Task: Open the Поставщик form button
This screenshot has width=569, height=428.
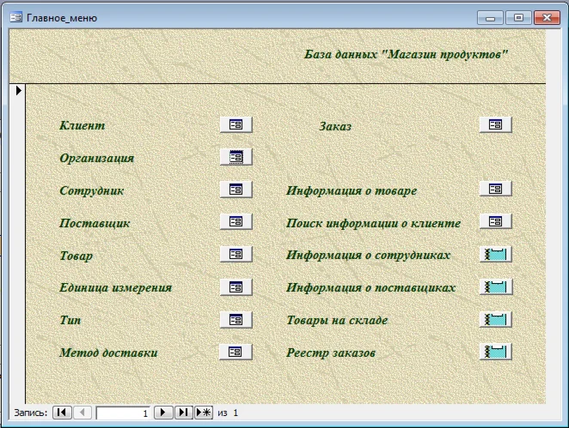Action: tap(236, 222)
